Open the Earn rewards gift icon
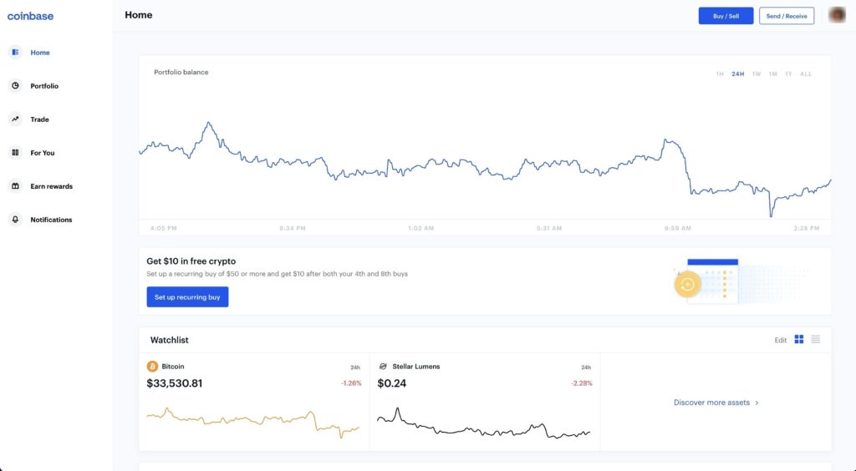 pos(15,186)
